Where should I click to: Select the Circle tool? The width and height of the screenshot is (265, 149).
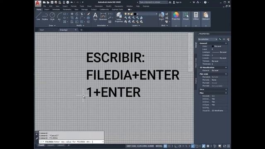pyautogui.click(x=52, y=16)
